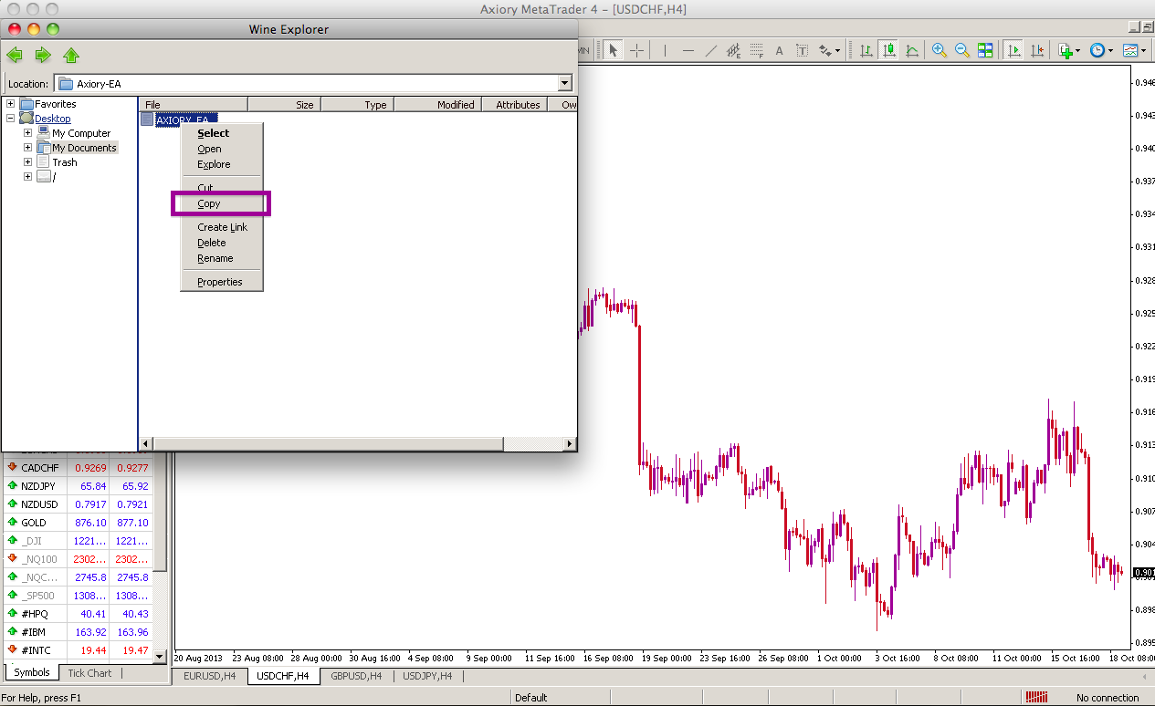Select the Draw Vertical Line tool

pyautogui.click(x=665, y=50)
